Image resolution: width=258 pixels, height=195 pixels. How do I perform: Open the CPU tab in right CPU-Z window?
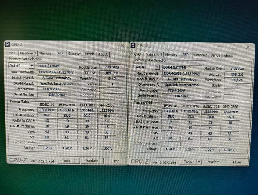(137, 54)
